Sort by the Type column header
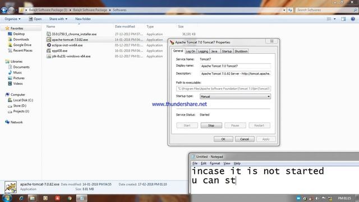 coord(150,26)
